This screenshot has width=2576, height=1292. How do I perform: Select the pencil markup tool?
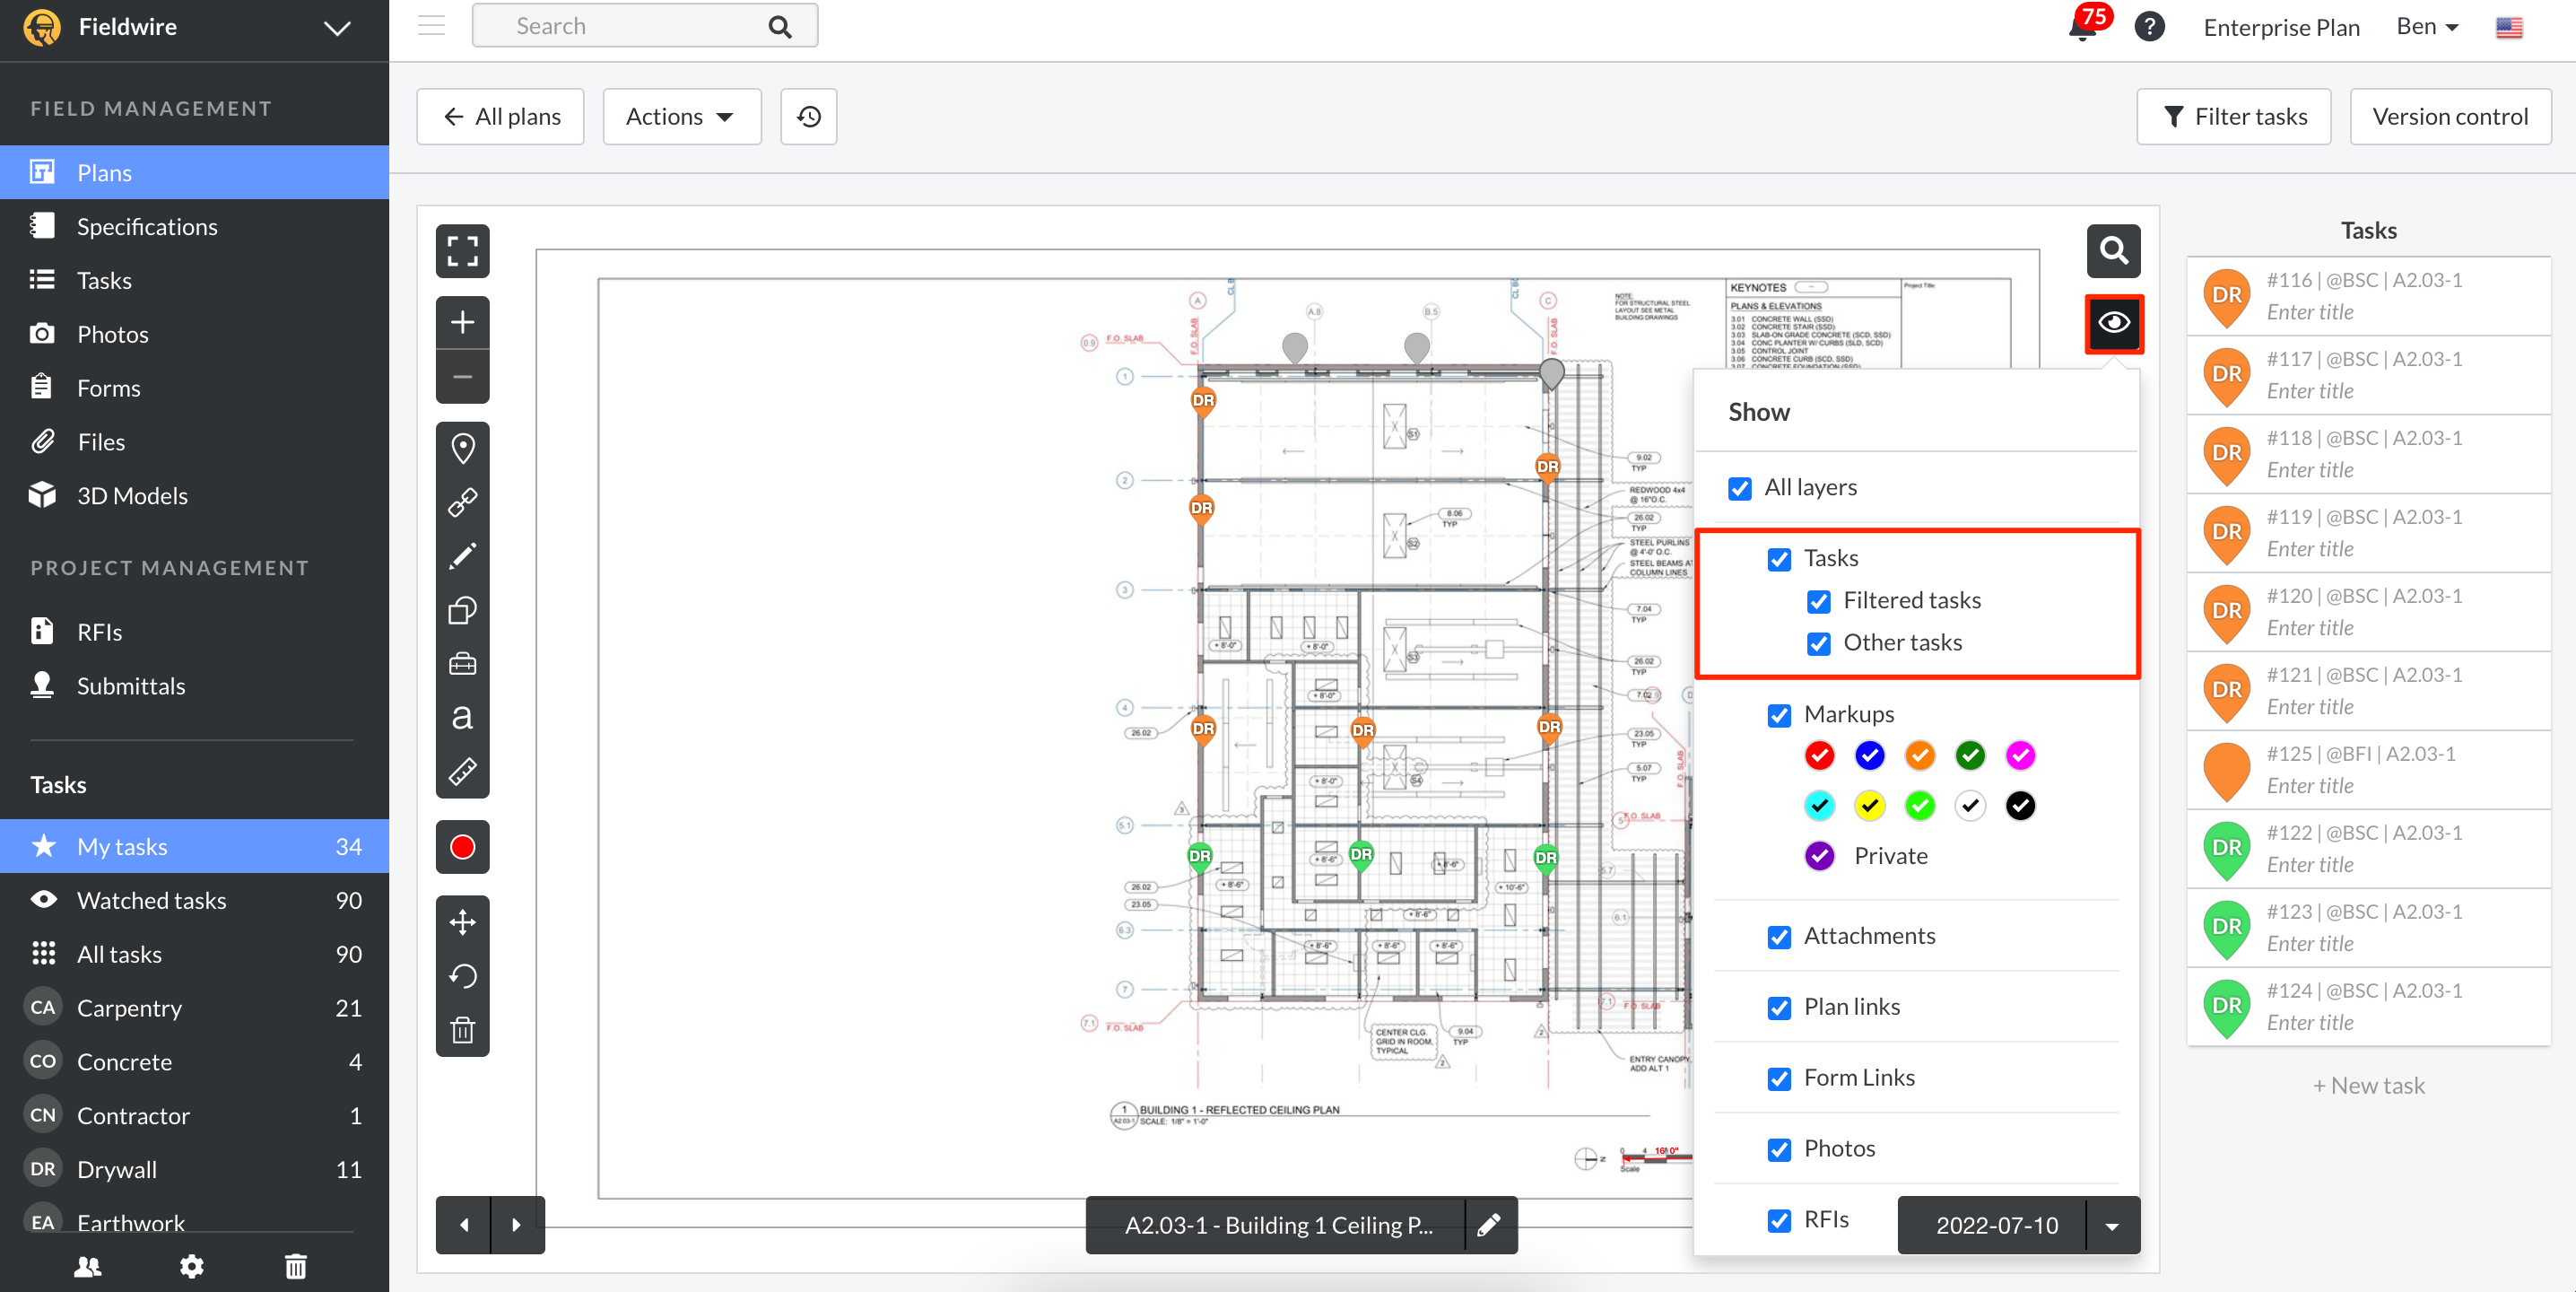coord(462,555)
